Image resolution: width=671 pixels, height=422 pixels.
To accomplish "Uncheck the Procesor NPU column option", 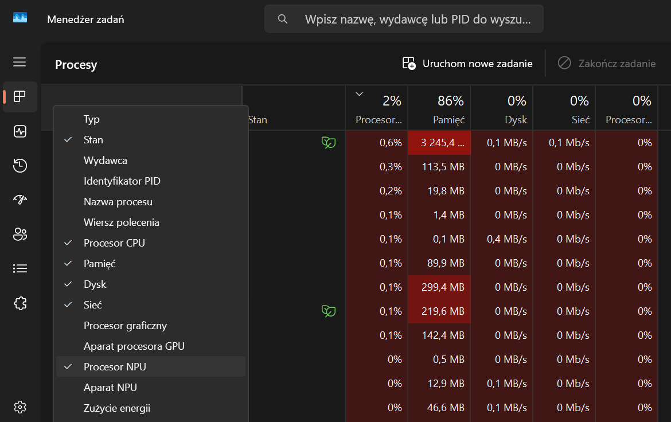I will pyautogui.click(x=151, y=367).
